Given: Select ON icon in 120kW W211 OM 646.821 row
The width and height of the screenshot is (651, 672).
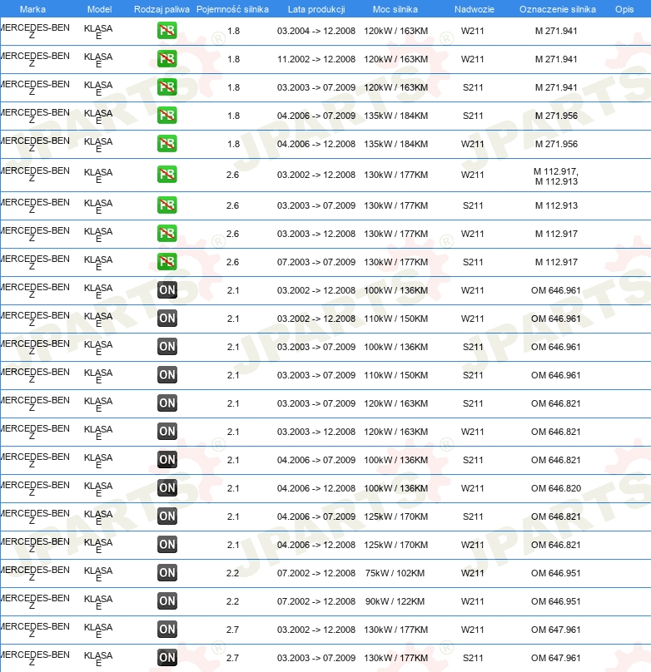Looking at the screenshot, I should [x=166, y=432].
